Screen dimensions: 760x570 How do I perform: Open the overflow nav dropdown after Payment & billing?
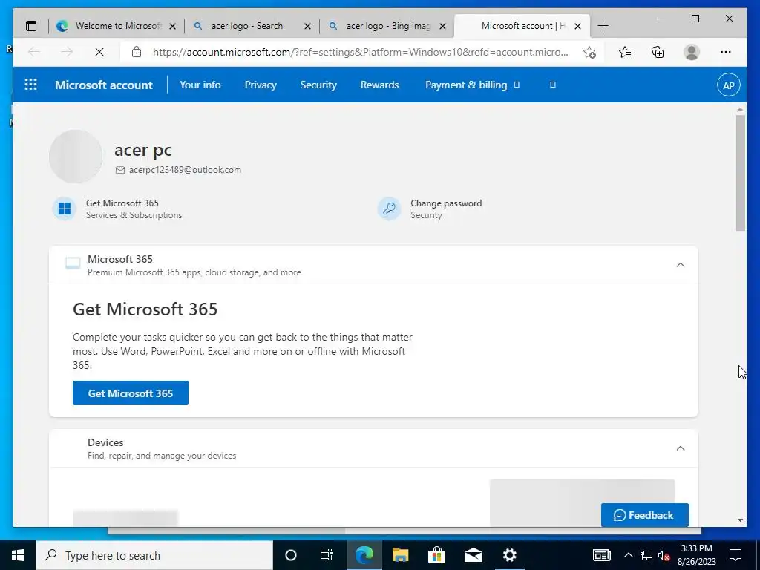552,85
